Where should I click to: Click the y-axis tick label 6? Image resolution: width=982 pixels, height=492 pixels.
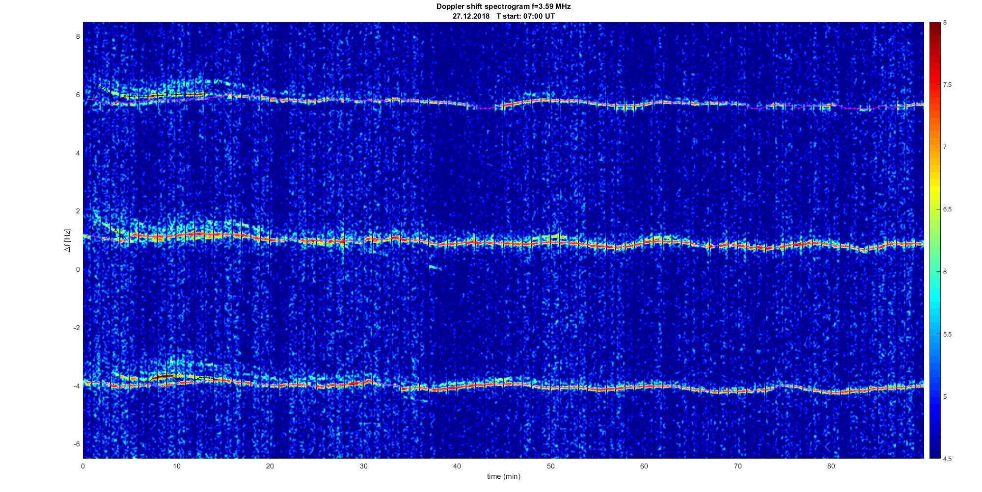tap(78, 95)
